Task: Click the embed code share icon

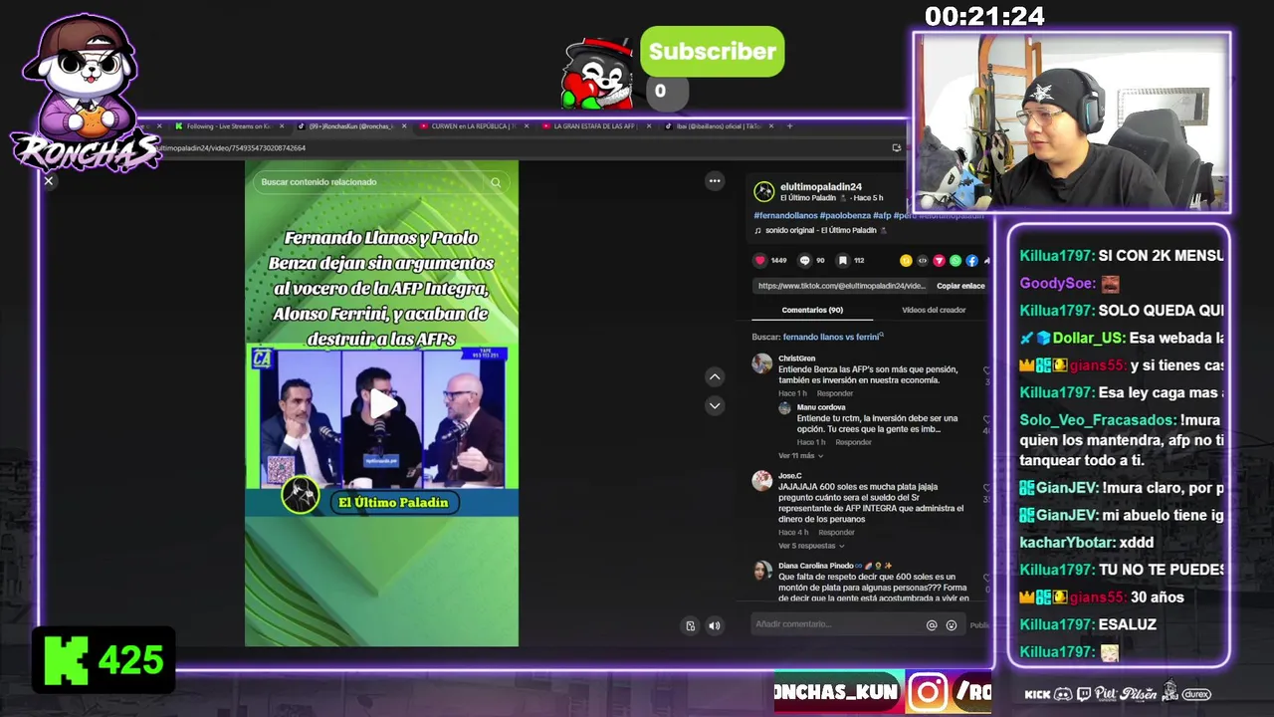Action: pyautogui.click(x=923, y=260)
